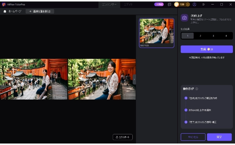Screen dimensions: 235x145
Task: Select generated result 3
Action: 213,36
